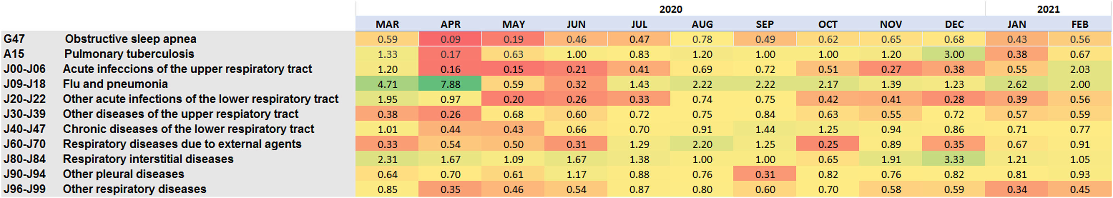Click the 4.71 Flu and pneumonia cell
This screenshot has width=1113, height=198.
click(387, 84)
